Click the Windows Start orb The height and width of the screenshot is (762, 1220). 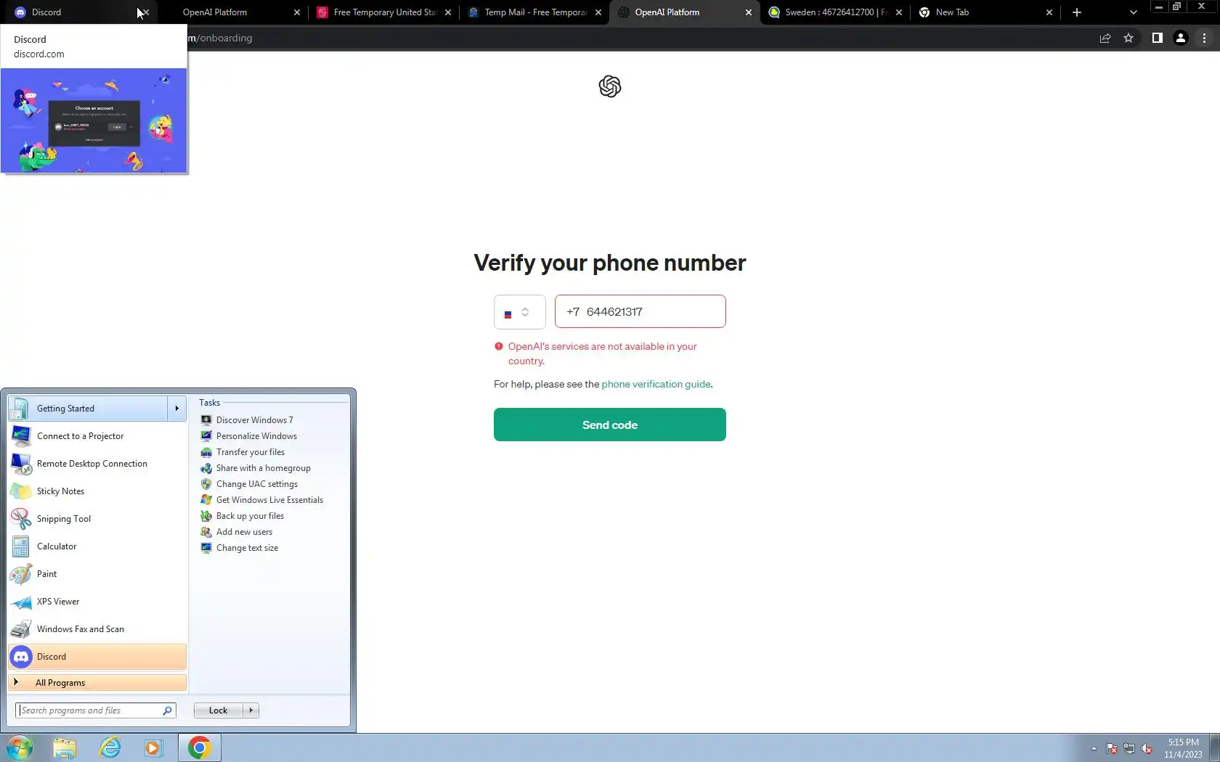[x=20, y=747]
